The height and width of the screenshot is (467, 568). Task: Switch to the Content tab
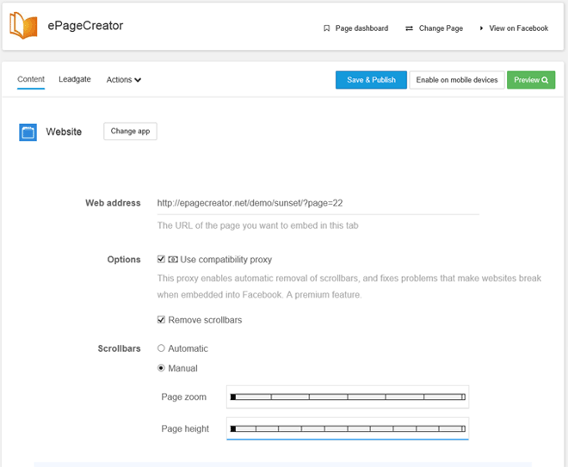tap(31, 79)
